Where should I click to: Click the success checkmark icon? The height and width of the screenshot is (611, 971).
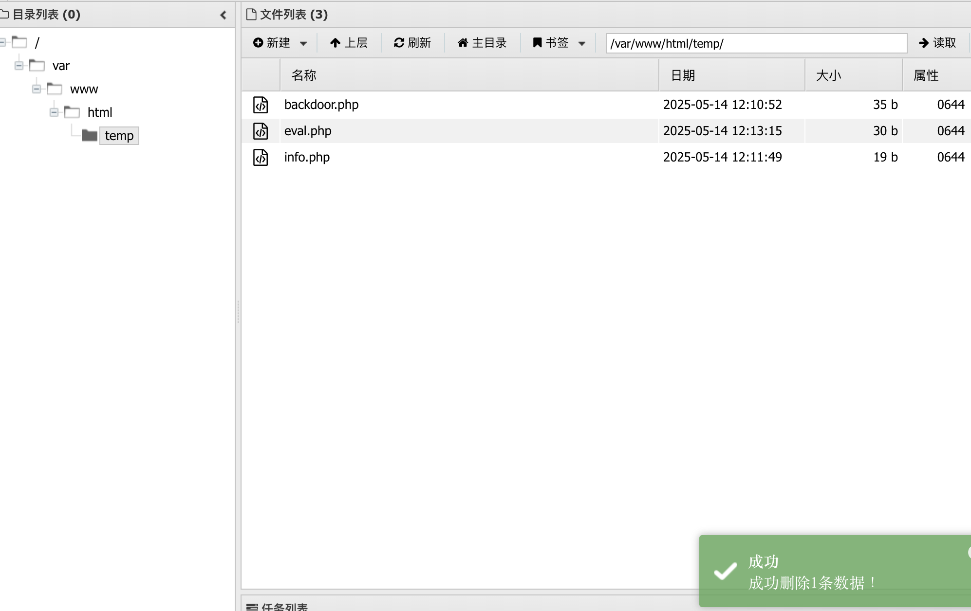(726, 571)
